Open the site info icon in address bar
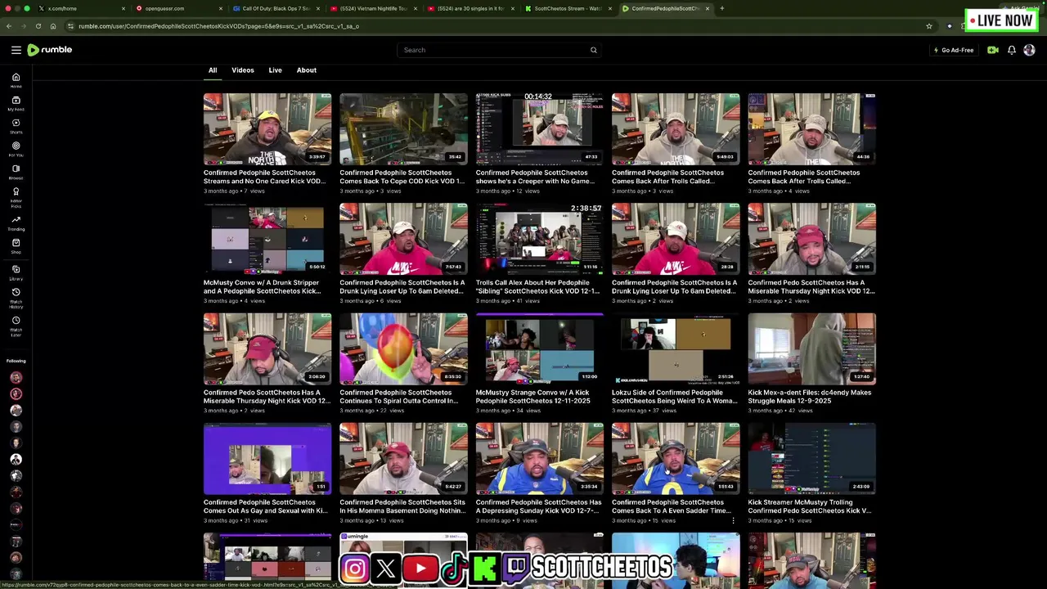 [x=71, y=26]
